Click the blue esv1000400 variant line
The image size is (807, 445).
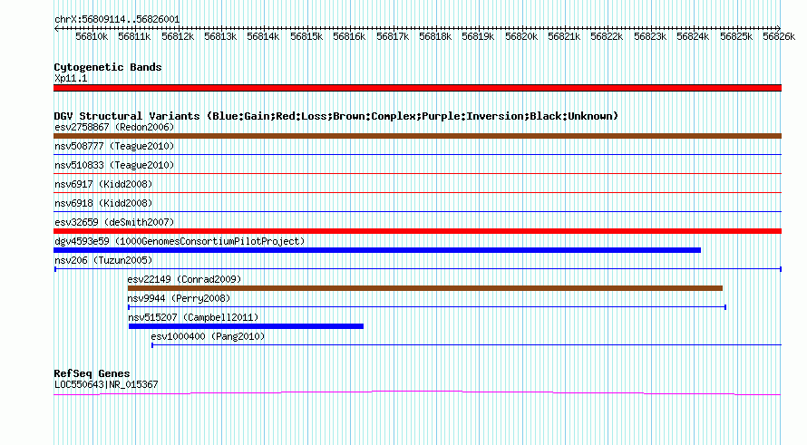point(466,344)
